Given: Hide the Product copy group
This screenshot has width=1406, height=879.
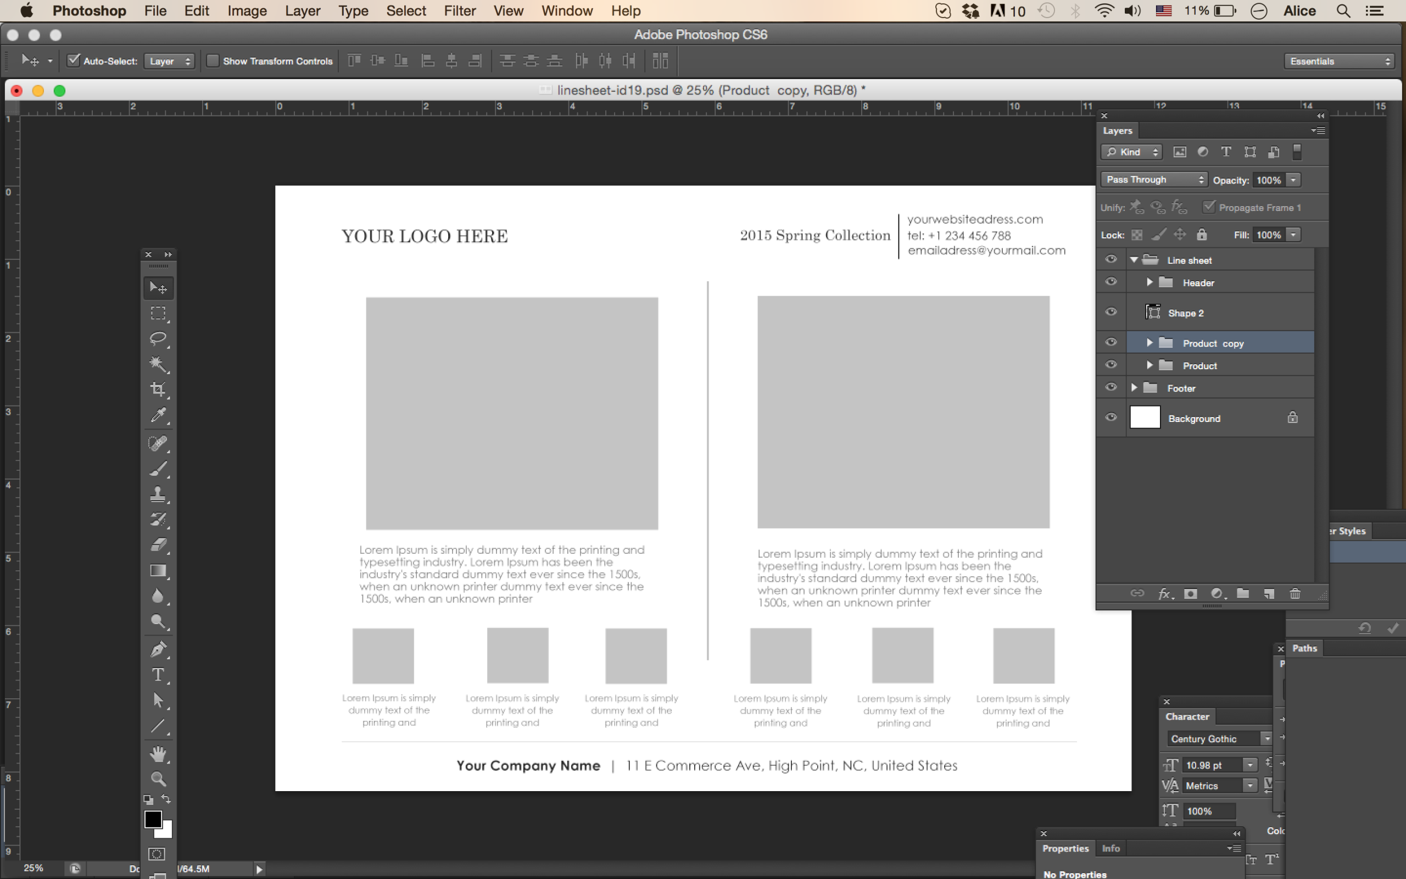Looking at the screenshot, I should (1111, 342).
